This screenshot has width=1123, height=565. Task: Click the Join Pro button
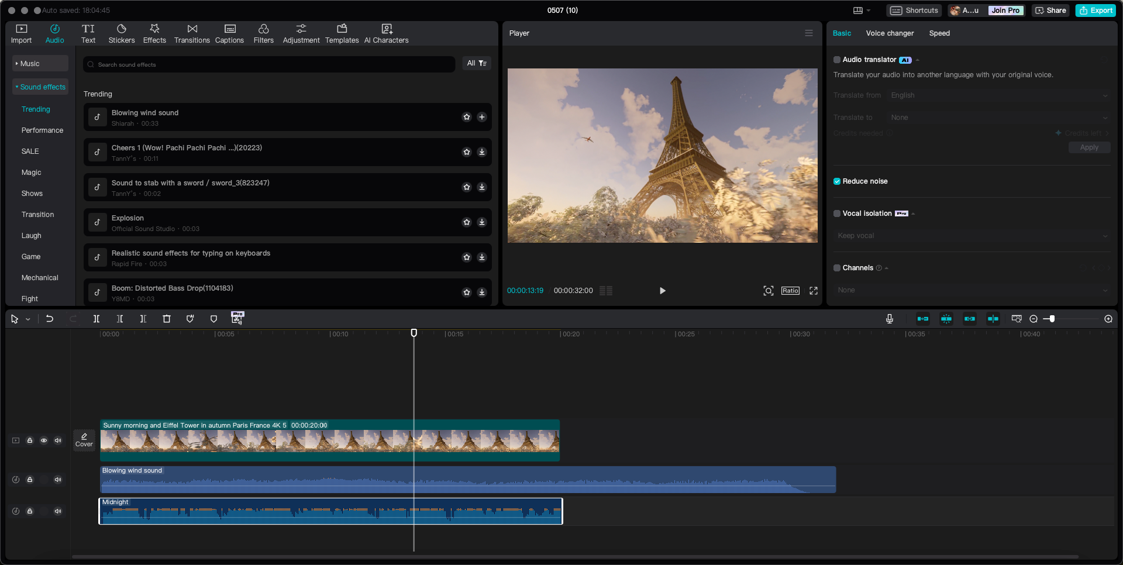pos(1005,10)
